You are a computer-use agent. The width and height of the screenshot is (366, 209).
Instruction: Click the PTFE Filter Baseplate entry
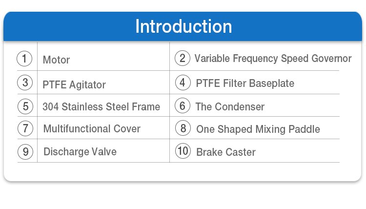[245, 84]
